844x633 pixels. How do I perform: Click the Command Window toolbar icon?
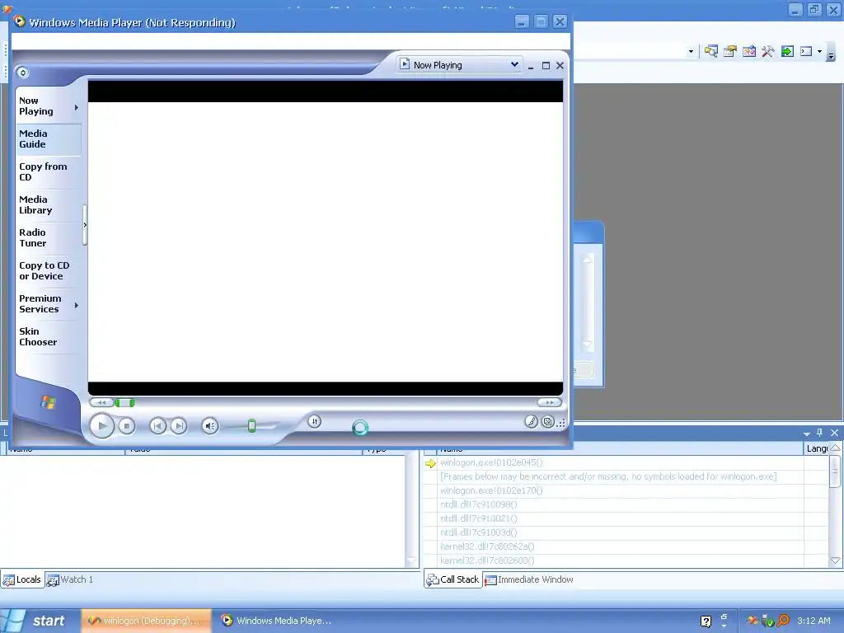806,51
